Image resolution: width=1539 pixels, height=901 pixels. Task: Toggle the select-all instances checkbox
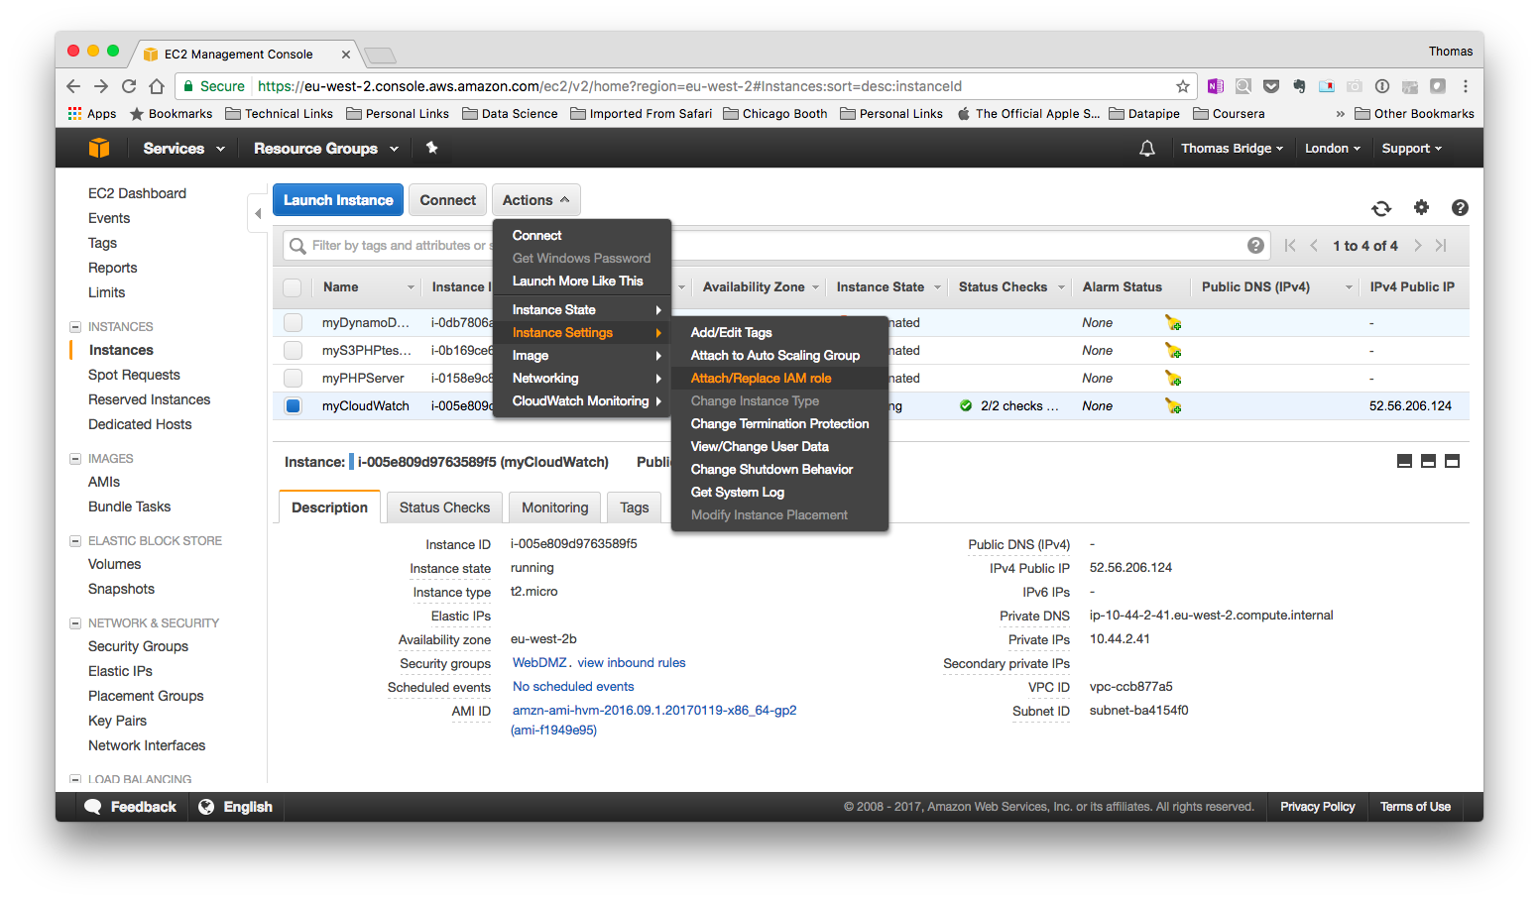(293, 287)
